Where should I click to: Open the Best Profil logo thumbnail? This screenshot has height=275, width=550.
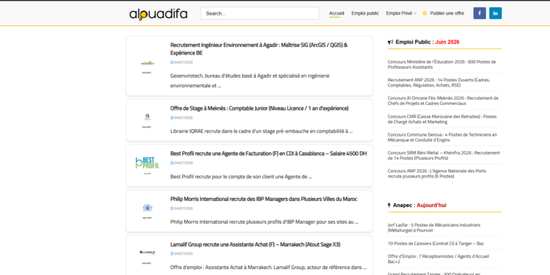point(147,165)
